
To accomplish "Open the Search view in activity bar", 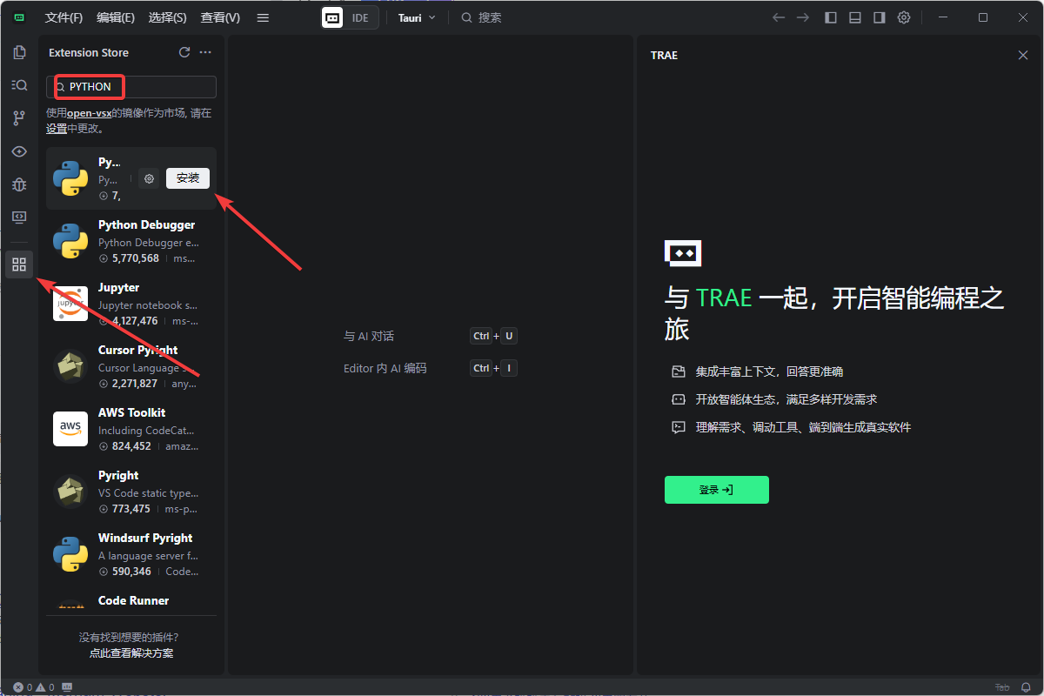I will 19,85.
